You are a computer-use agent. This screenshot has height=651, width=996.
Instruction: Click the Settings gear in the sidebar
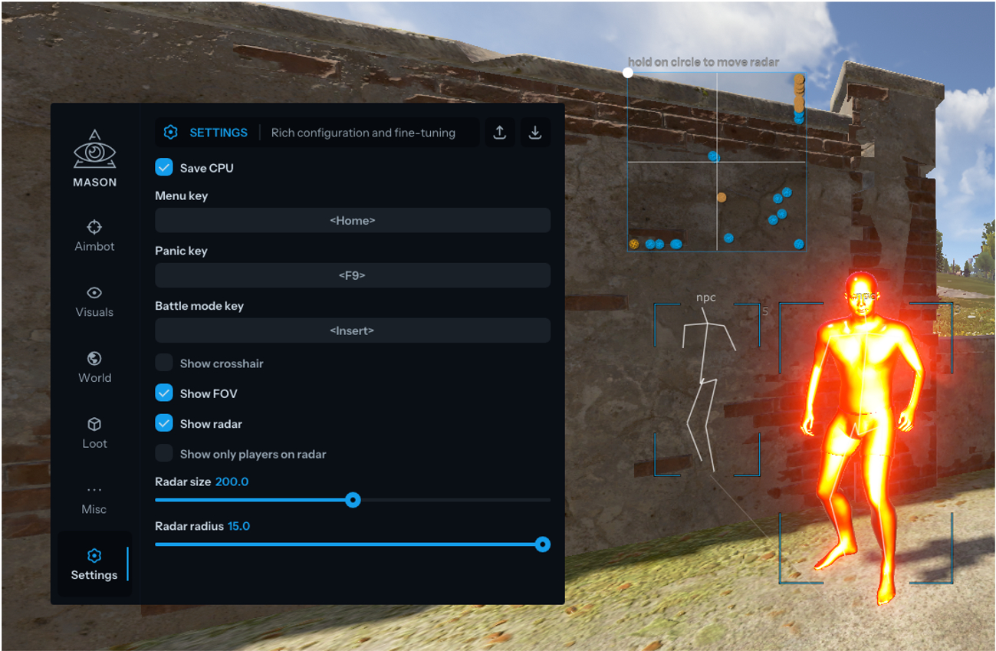click(x=94, y=555)
